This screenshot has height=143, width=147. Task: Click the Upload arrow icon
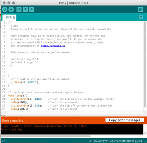(11, 10)
